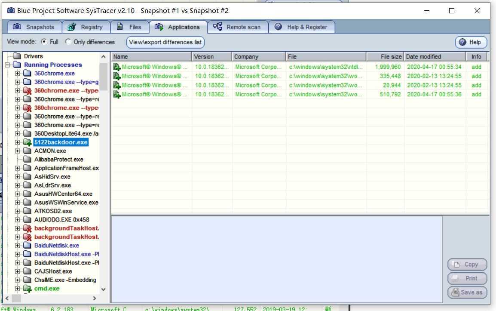Click the Print button
496x311 pixels.
(467, 278)
